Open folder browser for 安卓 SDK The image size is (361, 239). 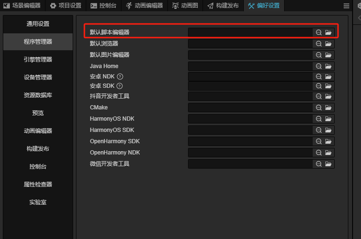328,86
